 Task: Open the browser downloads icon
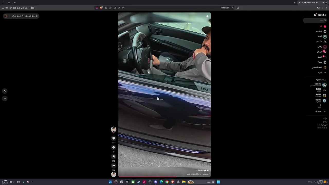[x=26, y=8]
